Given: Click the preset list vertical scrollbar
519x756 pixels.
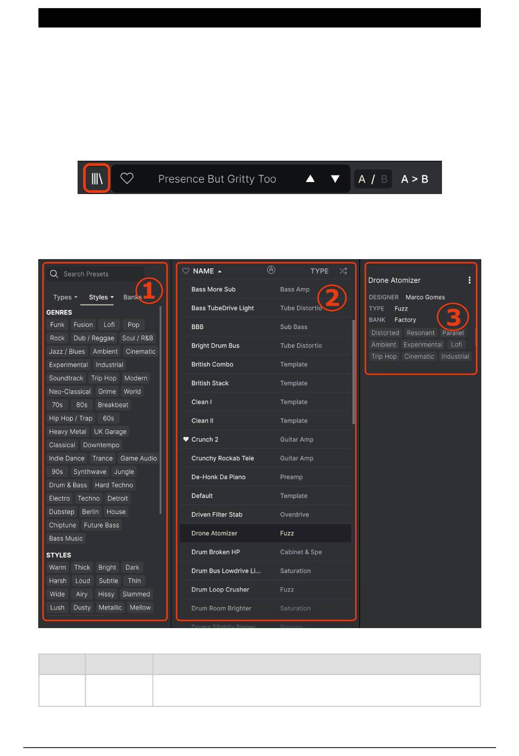Looking at the screenshot, I should coord(353,372).
